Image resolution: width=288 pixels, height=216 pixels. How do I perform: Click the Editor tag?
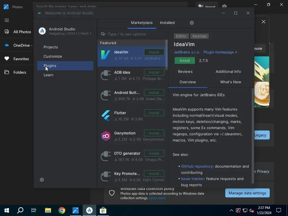pos(181,36)
